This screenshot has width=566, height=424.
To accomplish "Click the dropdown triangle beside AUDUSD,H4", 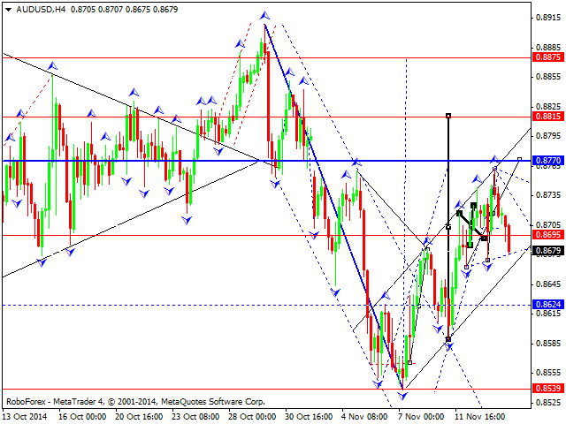I will (8, 10).
